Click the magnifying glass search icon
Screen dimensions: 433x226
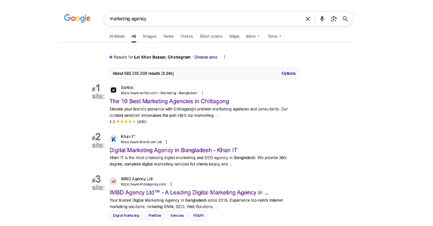[345, 19]
